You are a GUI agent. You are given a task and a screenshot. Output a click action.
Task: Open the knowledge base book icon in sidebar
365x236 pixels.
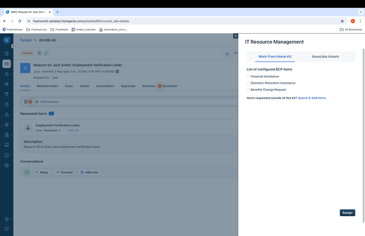7,145
